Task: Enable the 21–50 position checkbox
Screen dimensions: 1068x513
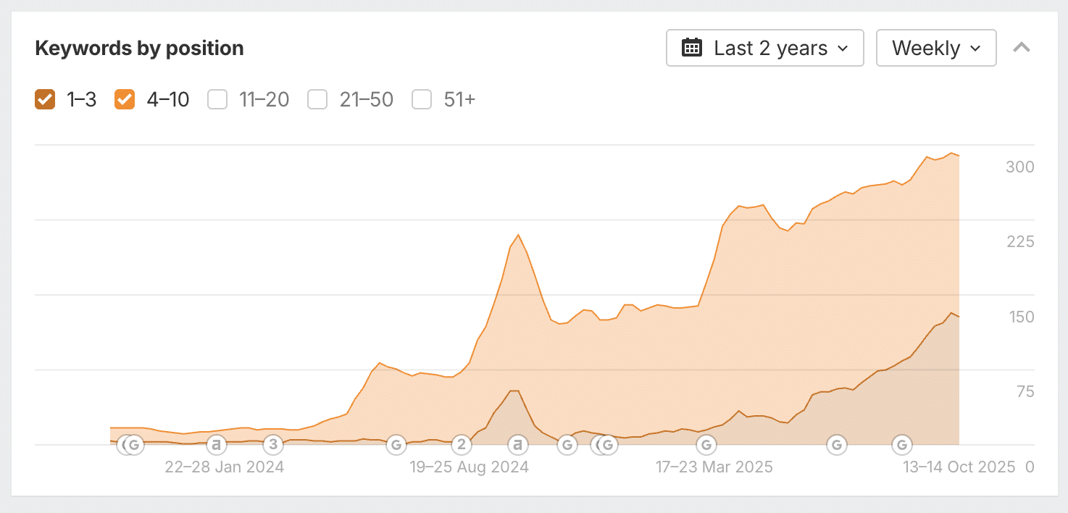Action: click(x=317, y=99)
